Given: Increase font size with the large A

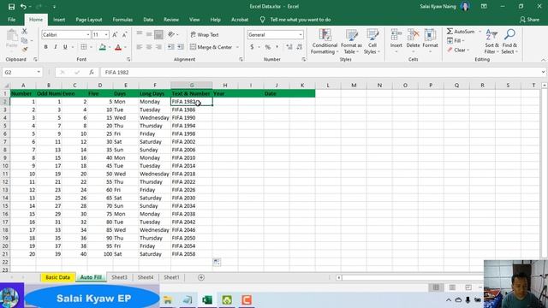Looking at the screenshot, I should tap(115, 34).
